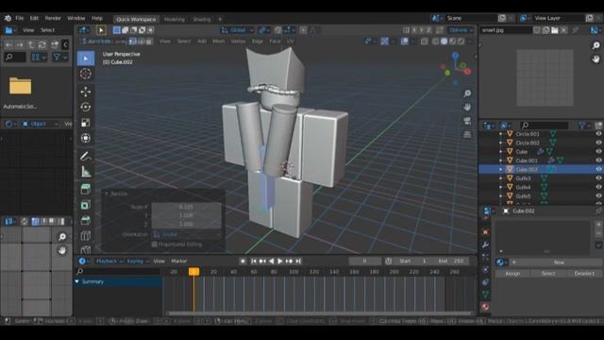Select the Select Box tool
Image resolution: width=604 pixels, height=340 pixels.
[x=86, y=59]
